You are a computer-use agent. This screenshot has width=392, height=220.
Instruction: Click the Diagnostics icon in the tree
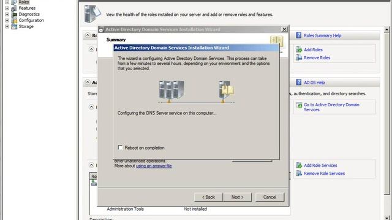[x=14, y=14]
